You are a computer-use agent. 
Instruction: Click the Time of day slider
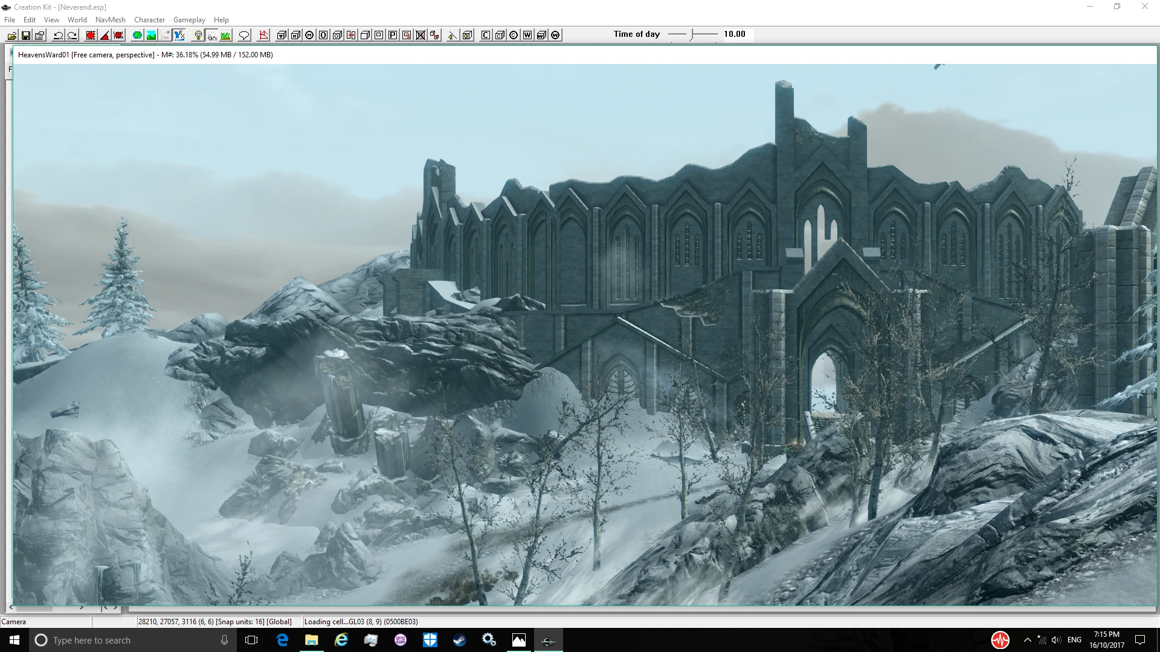(x=693, y=34)
